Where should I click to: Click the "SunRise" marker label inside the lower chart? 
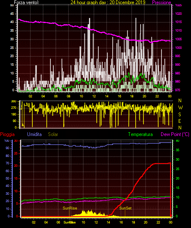(70, 208)
